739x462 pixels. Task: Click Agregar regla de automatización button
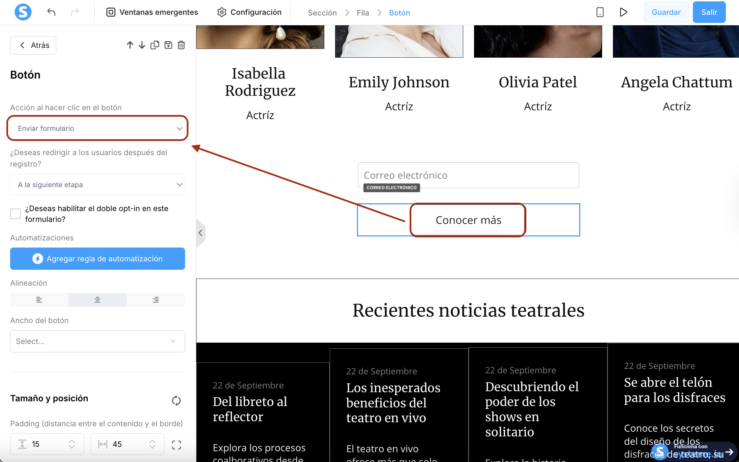click(x=97, y=259)
